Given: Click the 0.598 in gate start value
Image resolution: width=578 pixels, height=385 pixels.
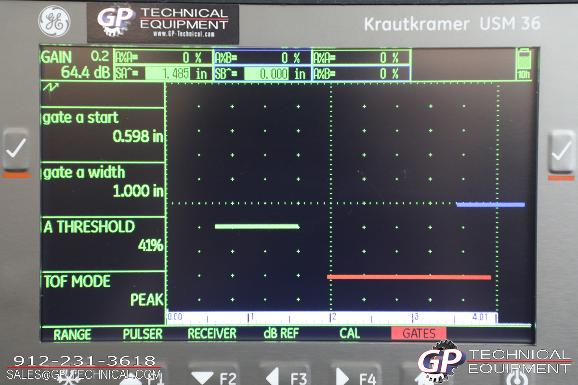Looking at the screenshot, I should 138,137.
